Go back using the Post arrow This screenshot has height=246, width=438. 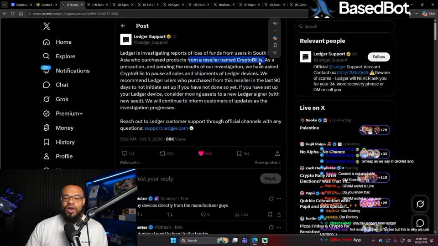click(123, 26)
